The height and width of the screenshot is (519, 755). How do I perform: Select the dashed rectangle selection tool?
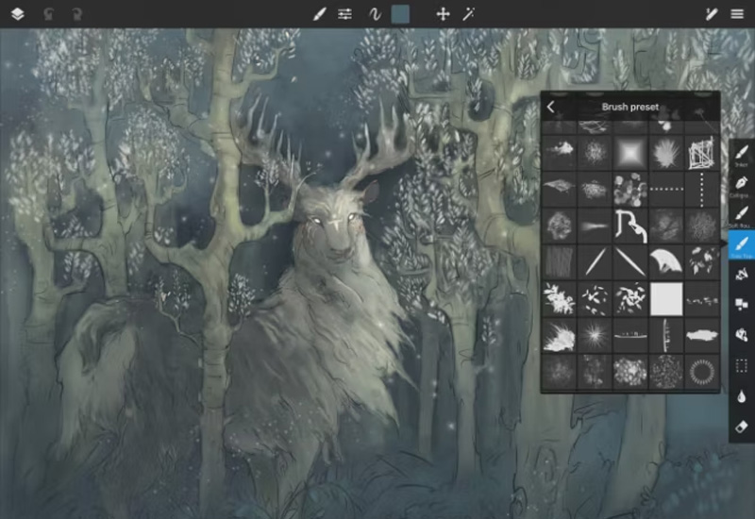742,365
